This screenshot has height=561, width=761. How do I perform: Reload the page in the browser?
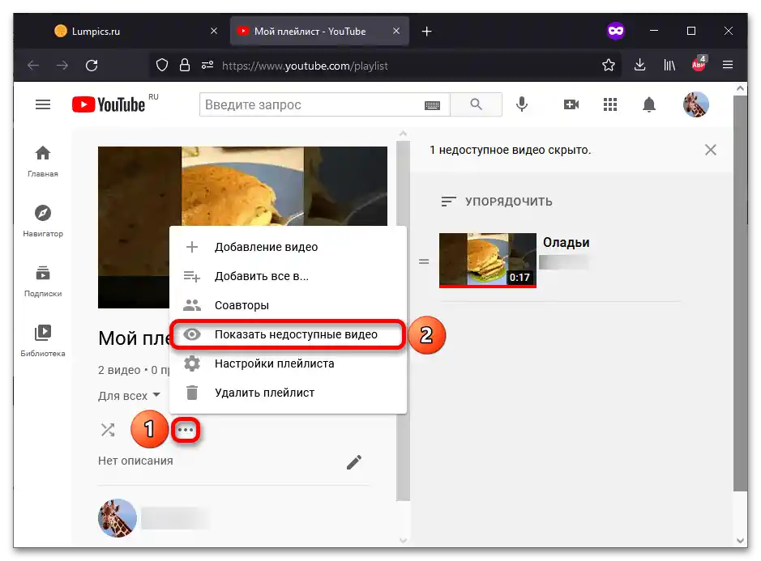point(92,66)
